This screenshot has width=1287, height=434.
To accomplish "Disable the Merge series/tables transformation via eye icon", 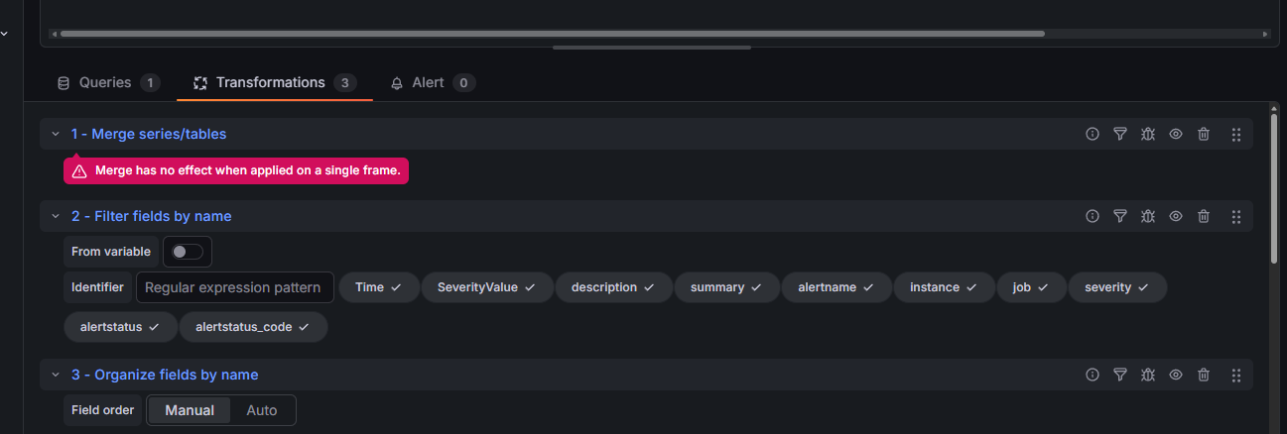I will 1176,134.
